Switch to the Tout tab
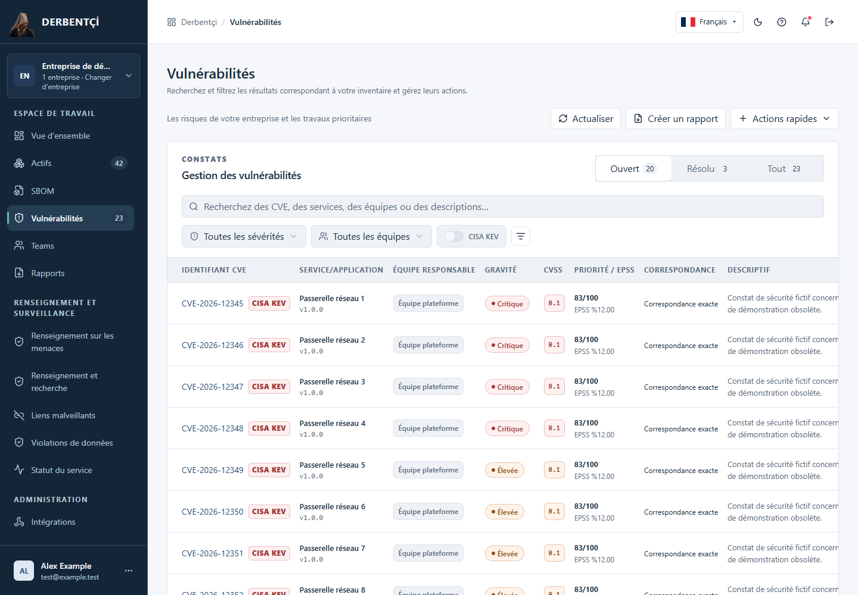 click(x=784, y=168)
